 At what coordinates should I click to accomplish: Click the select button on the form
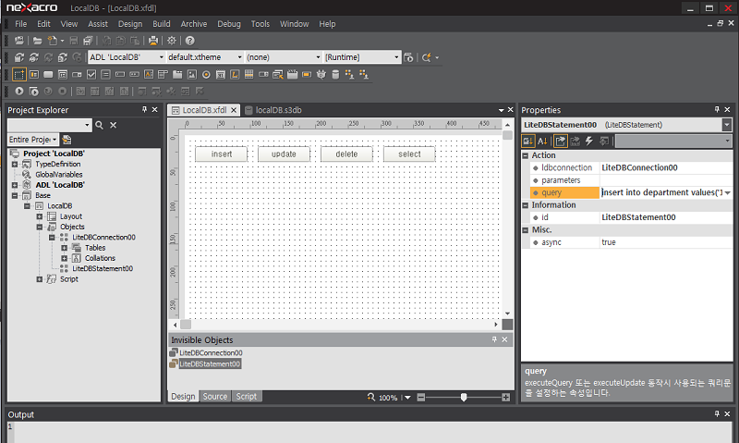point(409,154)
